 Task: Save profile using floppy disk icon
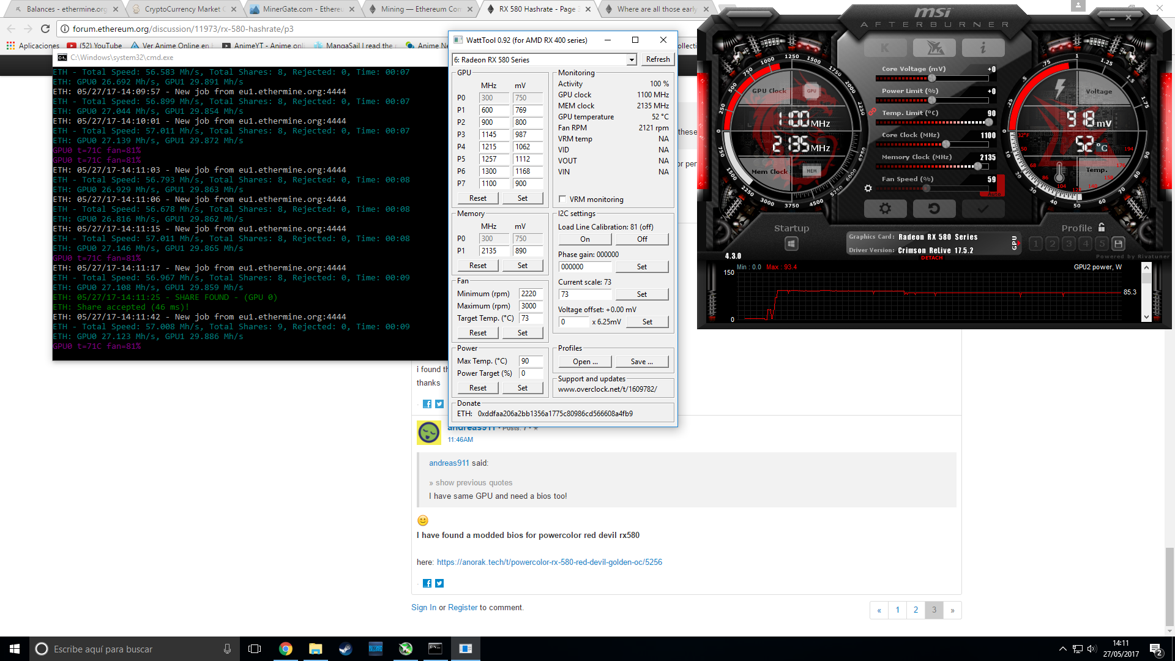(1118, 244)
